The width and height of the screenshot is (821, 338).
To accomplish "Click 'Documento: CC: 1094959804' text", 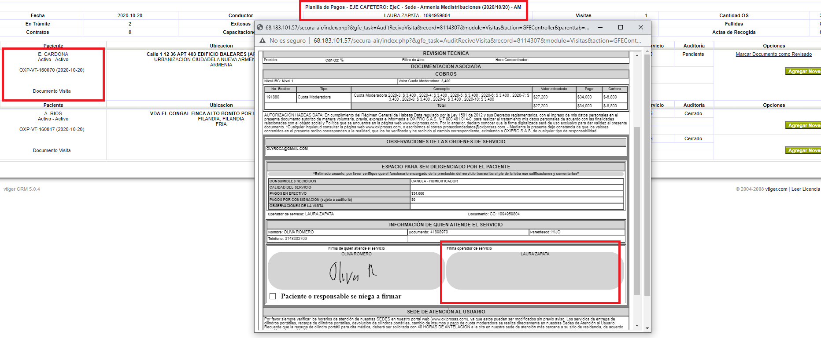I will (494, 214).
